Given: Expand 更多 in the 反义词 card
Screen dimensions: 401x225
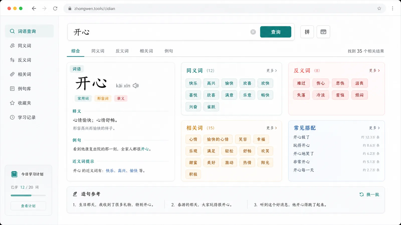Looking at the screenshot, I should [x=374, y=70].
